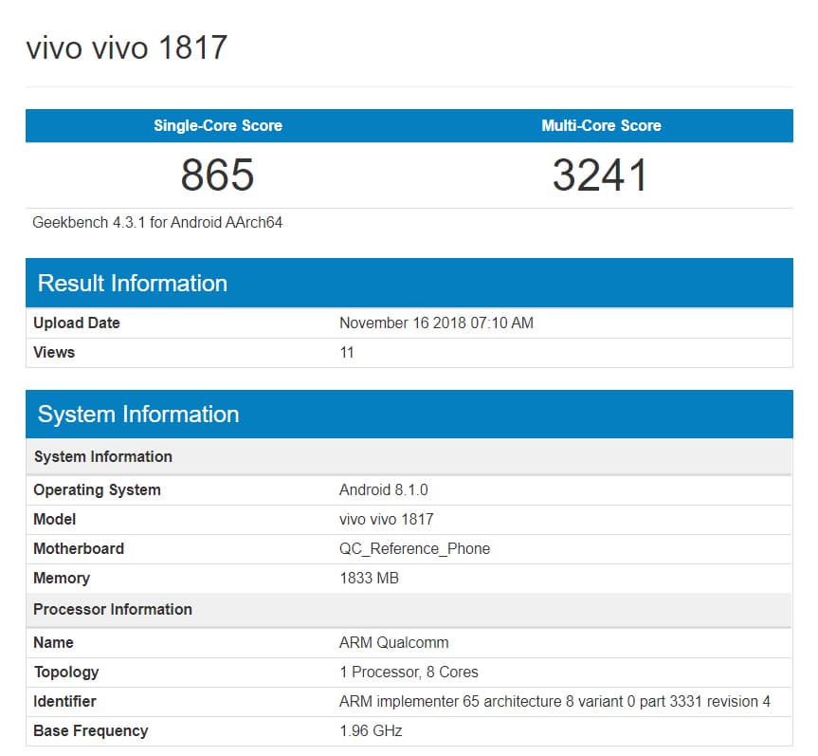Select the Upload Date row value
Viewport: 818px width, 756px height.
(x=436, y=323)
